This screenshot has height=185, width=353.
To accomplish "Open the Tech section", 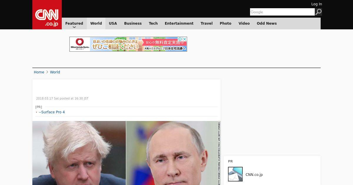I will click(x=153, y=23).
